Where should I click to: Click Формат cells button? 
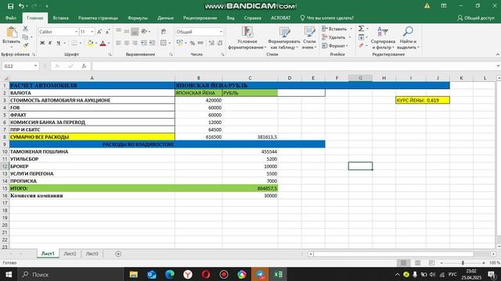(335, 46)
